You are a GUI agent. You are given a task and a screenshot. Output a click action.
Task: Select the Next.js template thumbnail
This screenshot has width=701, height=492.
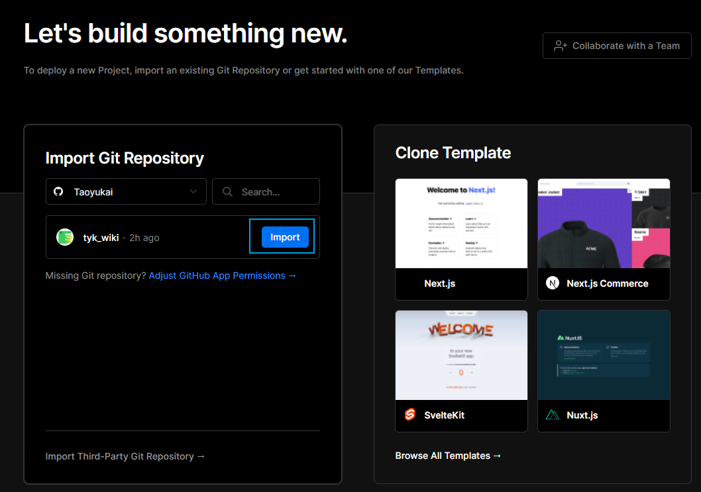[461, 223]
